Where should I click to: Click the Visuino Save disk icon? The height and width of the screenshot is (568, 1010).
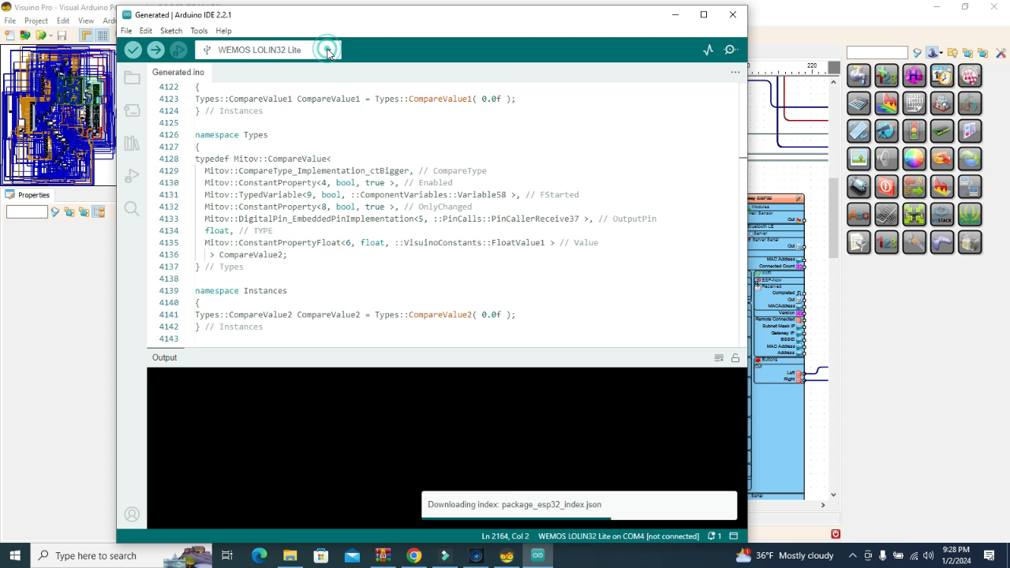62,35
